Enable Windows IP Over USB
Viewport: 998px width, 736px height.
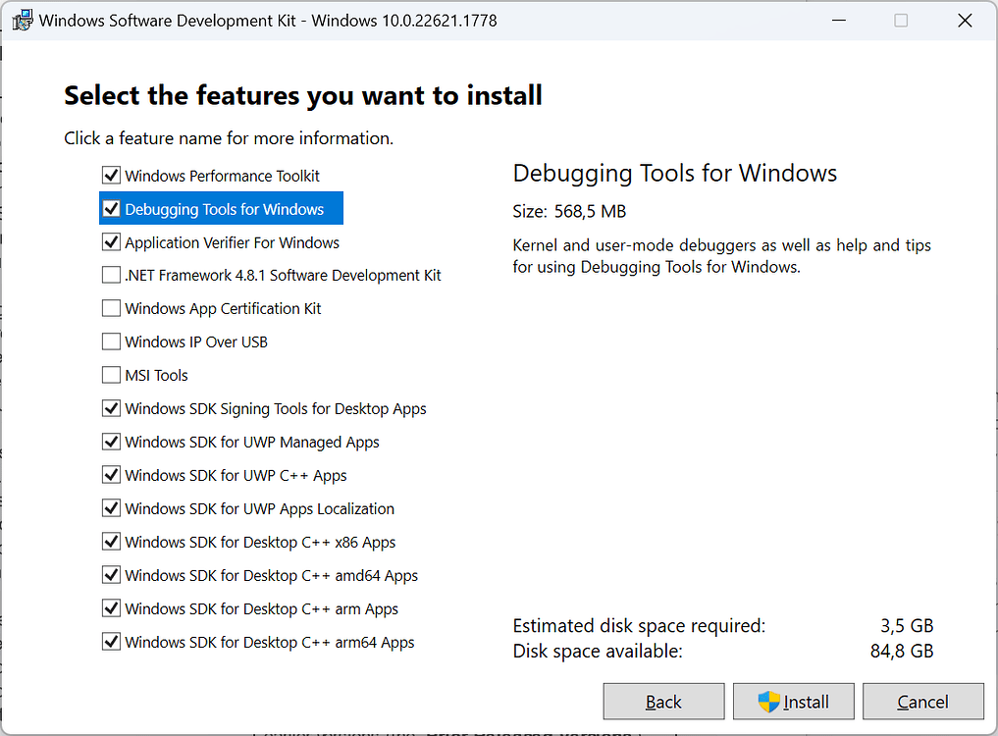[x=111, y=342]
